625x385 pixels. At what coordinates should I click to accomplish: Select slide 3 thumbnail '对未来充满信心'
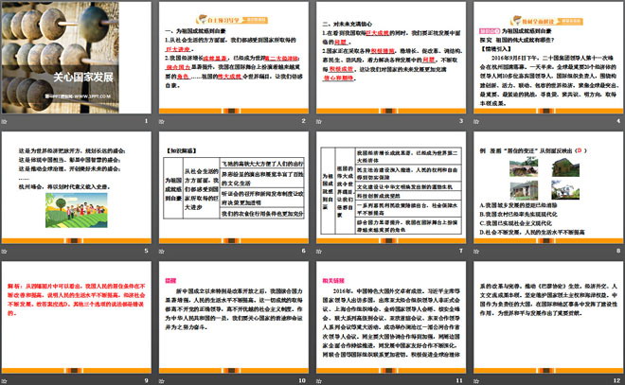[391, 58]
